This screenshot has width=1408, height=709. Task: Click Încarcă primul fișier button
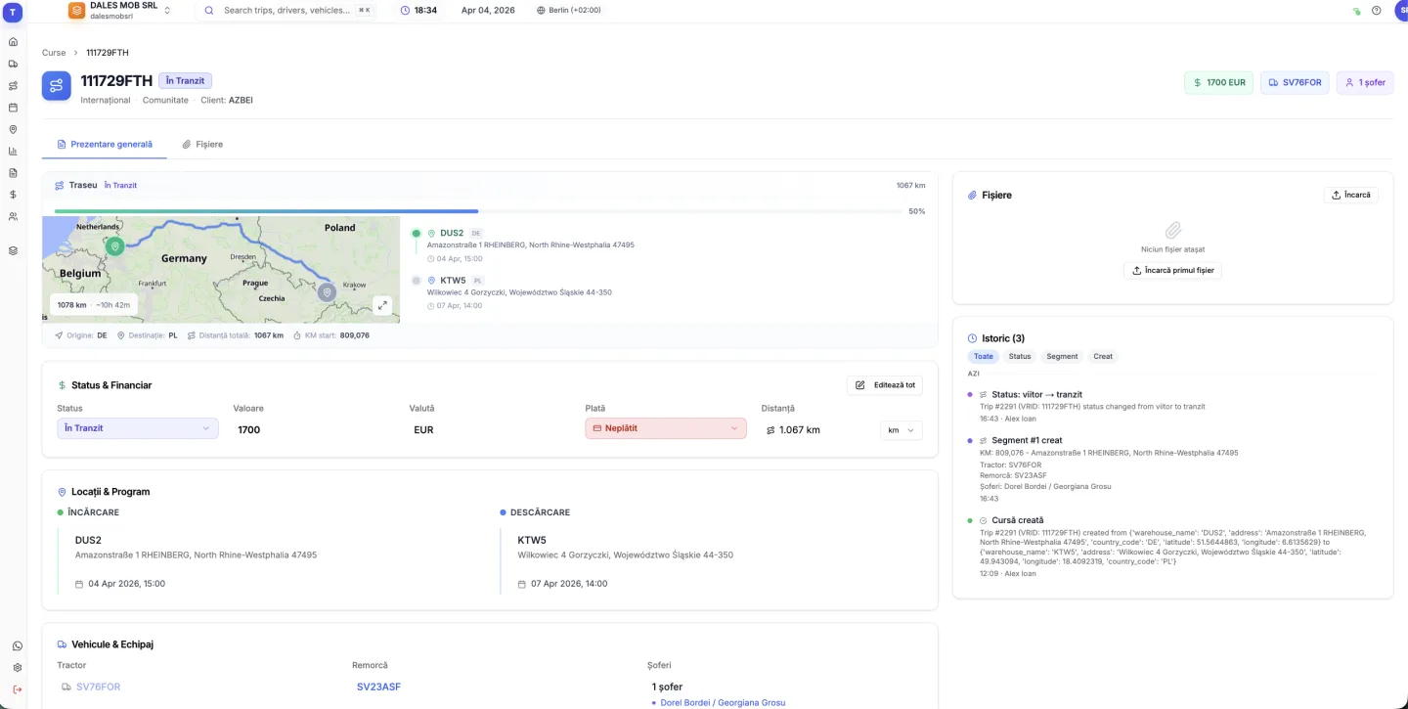point(1172,270)
